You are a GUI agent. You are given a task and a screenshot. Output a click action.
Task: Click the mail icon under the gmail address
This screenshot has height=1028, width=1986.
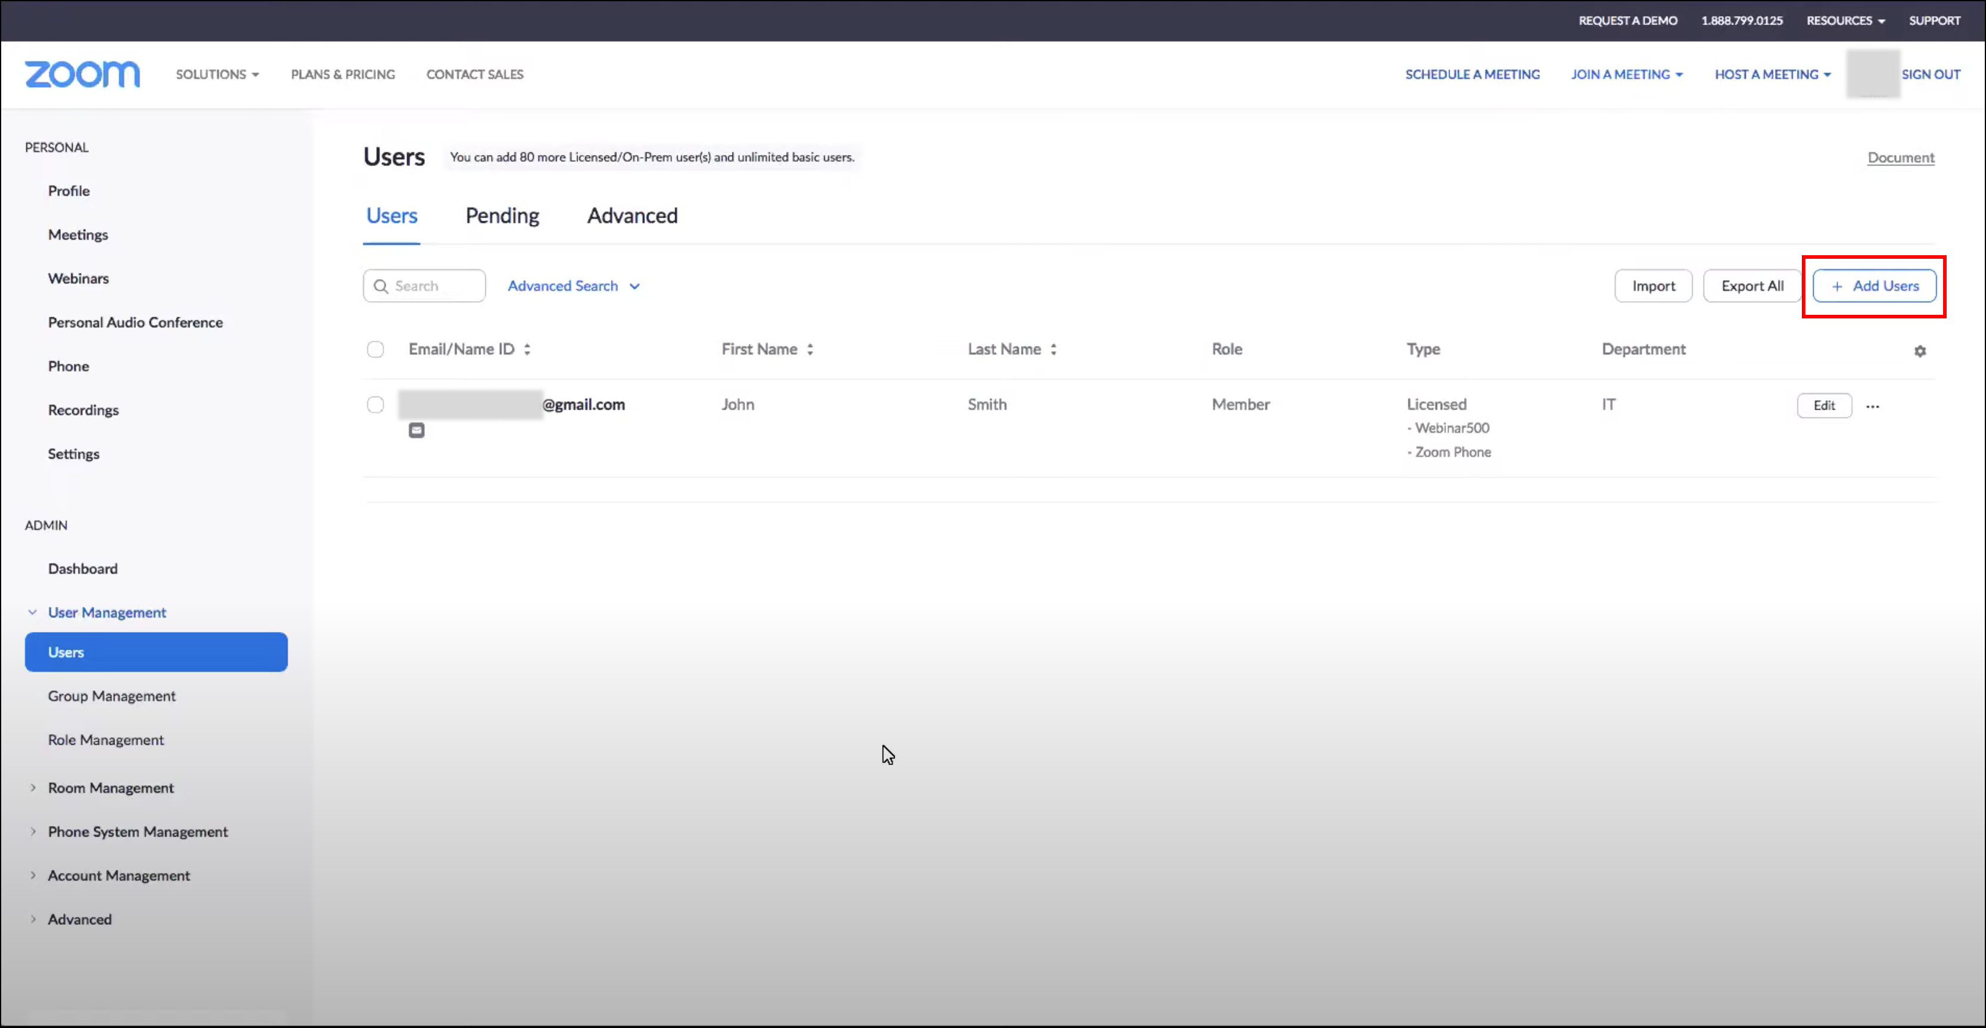416,431
